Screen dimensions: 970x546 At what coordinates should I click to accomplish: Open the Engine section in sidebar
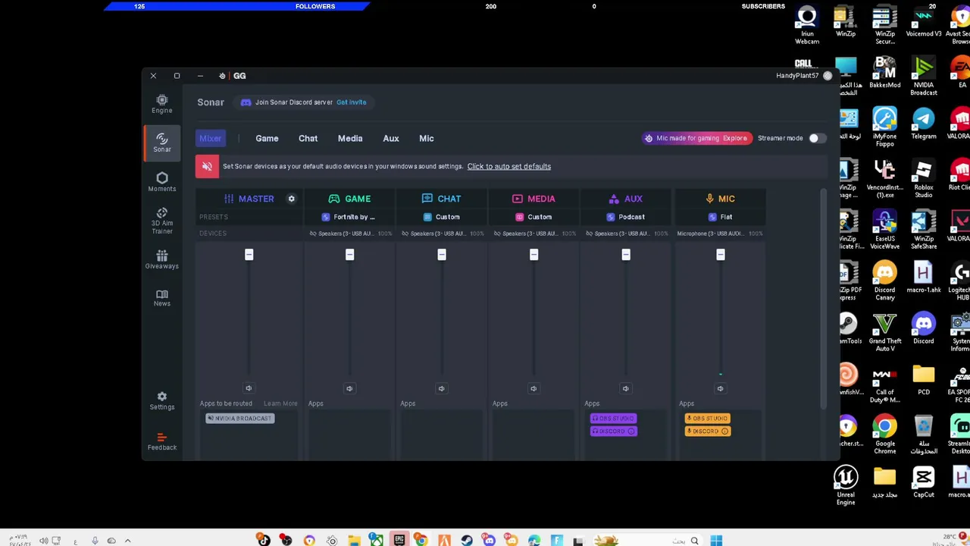(x=161, y=104)
